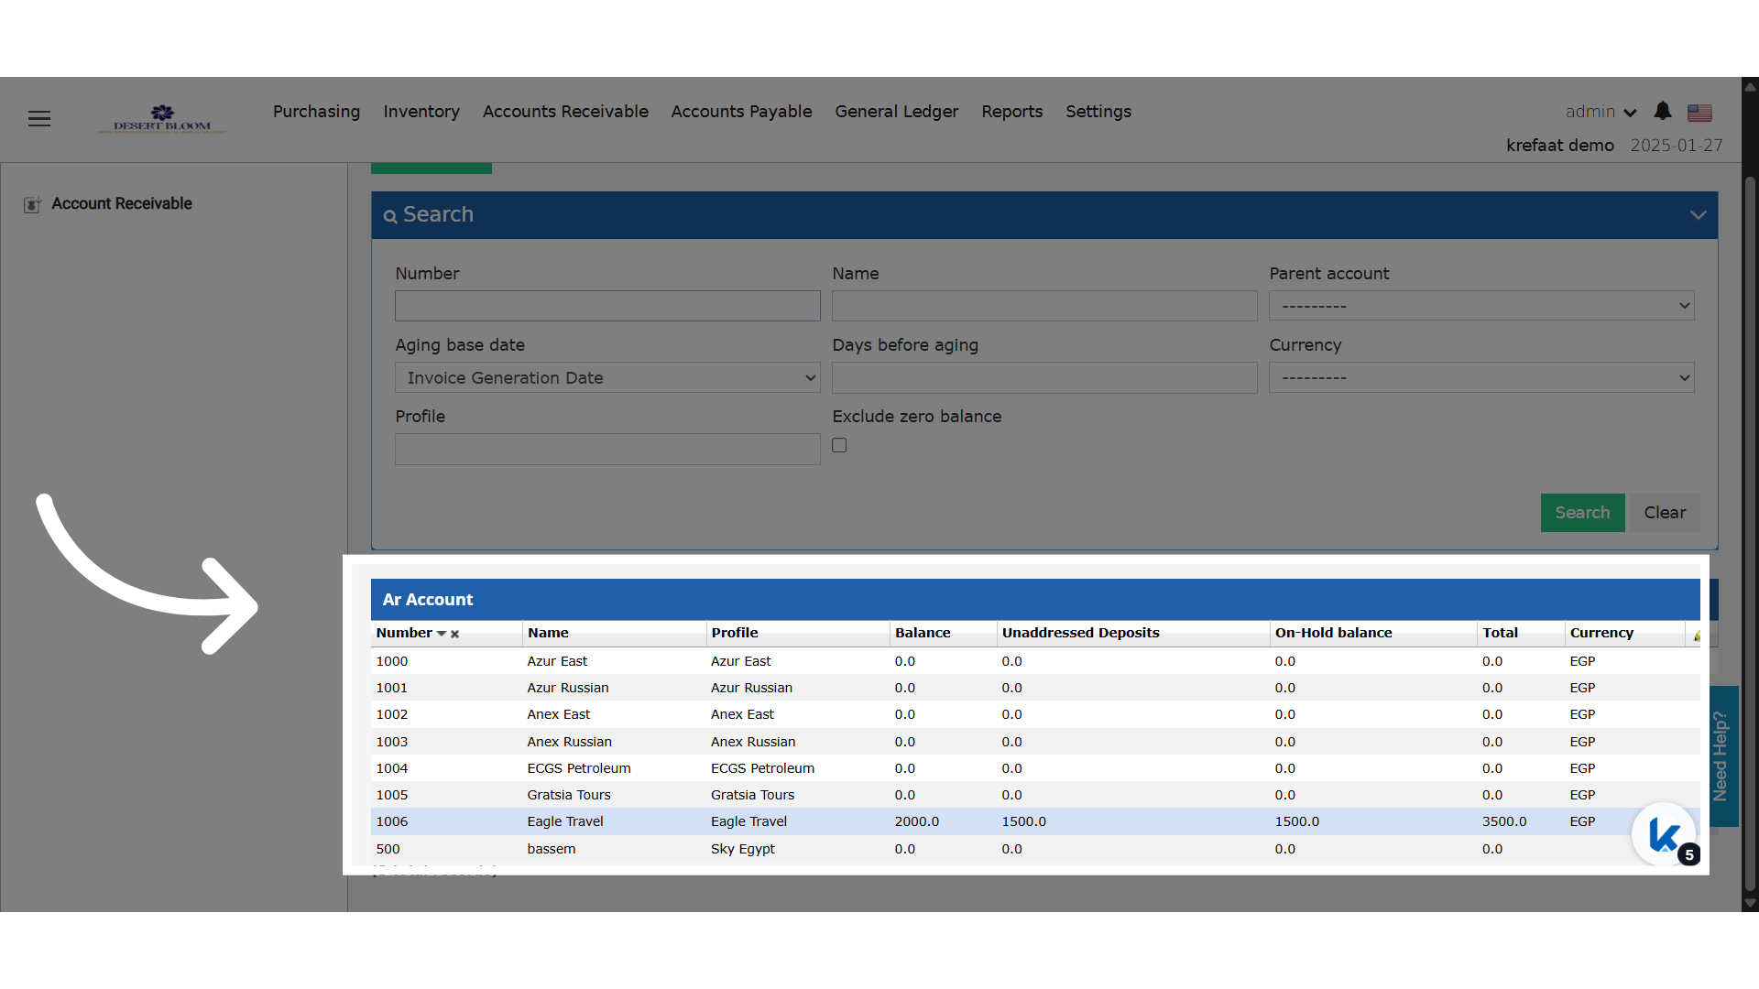
Task: Sort by the Currency column header
Action: click(x=1601, y=633)
